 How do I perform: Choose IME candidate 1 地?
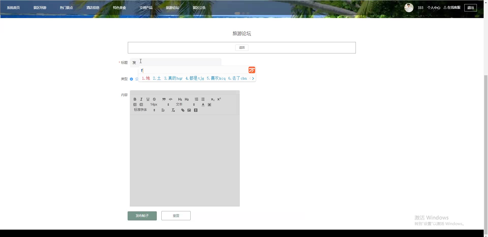coord(146,78)
